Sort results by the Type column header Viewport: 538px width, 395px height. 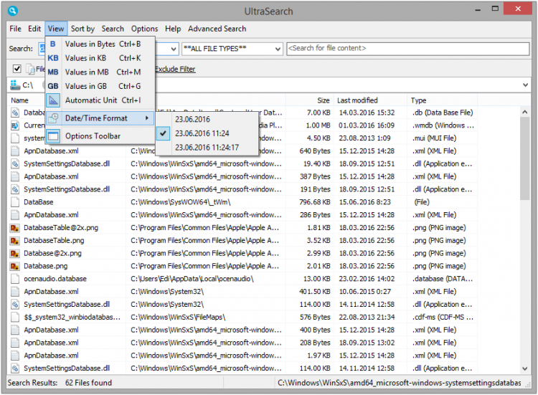click(419, 100)
